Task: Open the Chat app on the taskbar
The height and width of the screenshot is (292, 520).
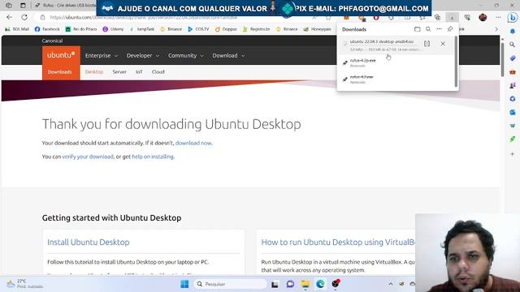Action: tap(290, 284)
